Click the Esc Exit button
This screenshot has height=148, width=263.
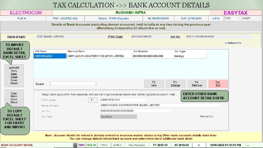(218, 84)
